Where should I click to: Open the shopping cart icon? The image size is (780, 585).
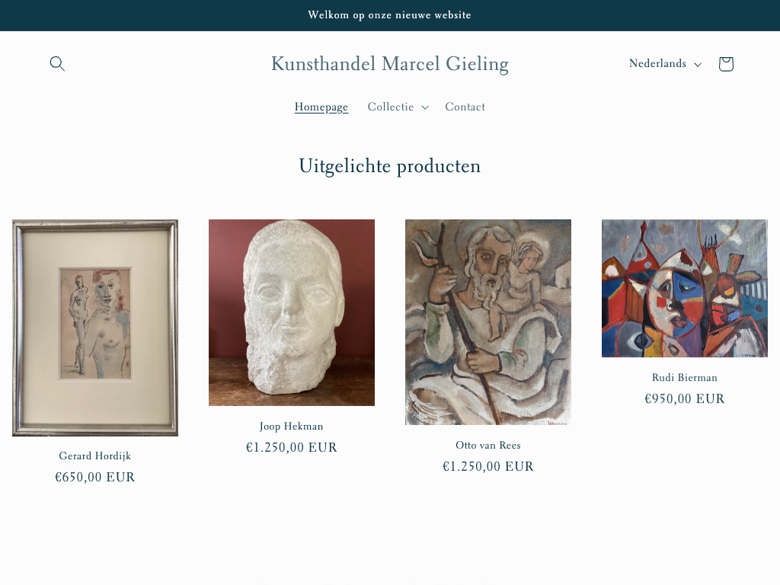coord(726,64)
